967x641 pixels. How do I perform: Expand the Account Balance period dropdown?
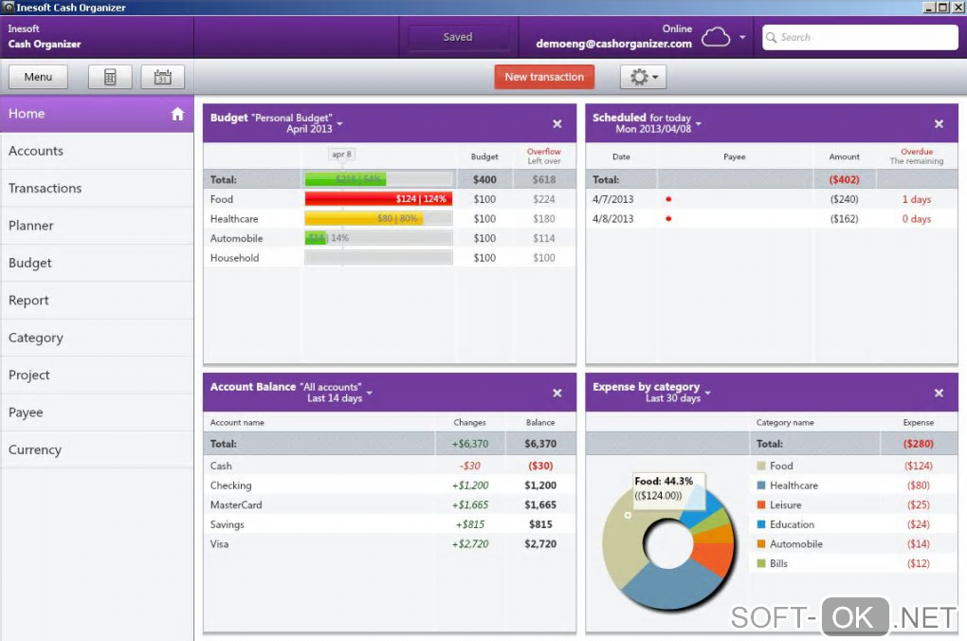370,393
